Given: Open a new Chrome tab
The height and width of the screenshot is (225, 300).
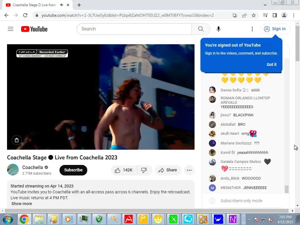Looking at the screenshot, I should (79, 5).
